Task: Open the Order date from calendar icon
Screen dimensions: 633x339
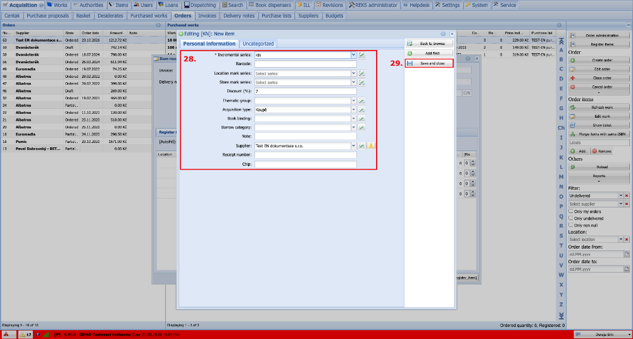Action: (627, 254)
